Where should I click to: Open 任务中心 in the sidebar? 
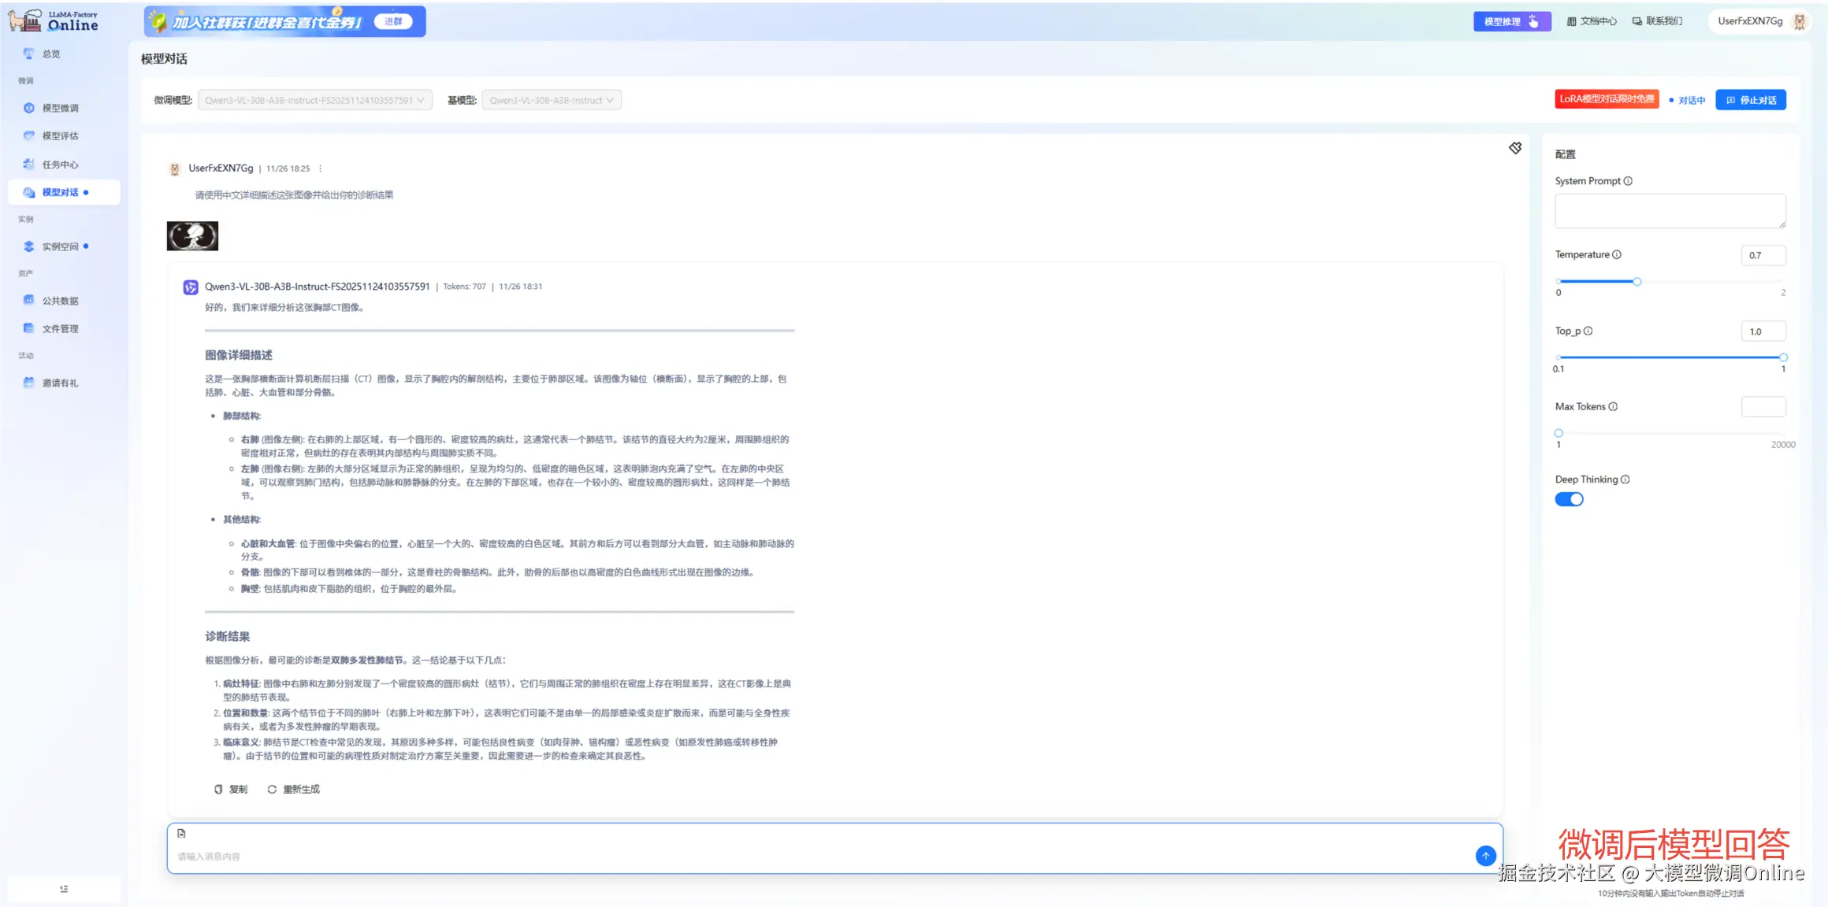60,165
